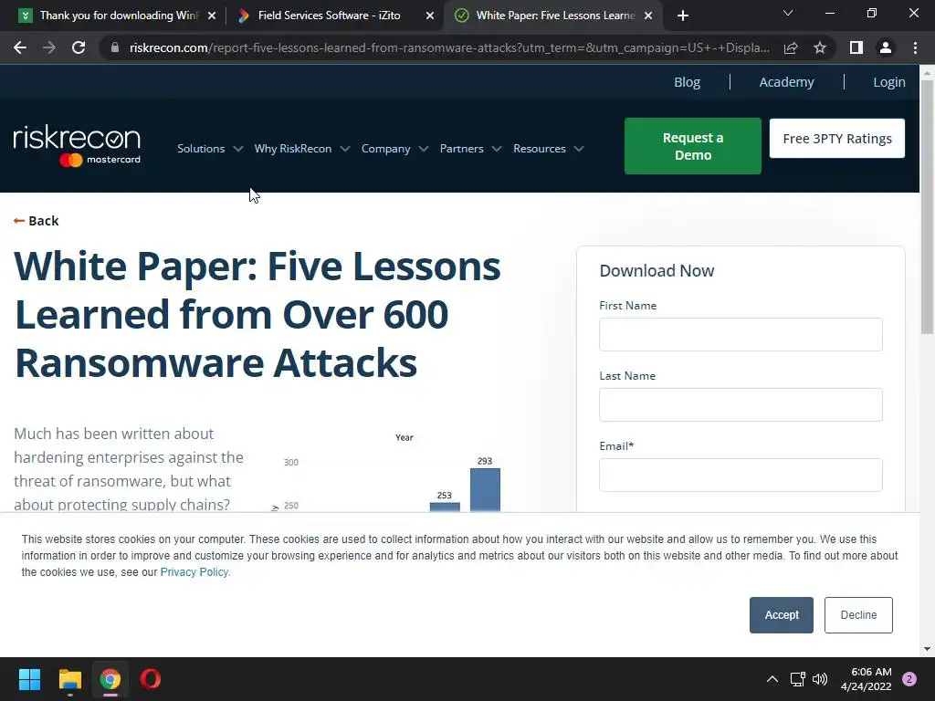Image resolution: width=935 pixels, height=701 pixels.
Task: Expand the Company chevron
Action: [x=424, y=149]
